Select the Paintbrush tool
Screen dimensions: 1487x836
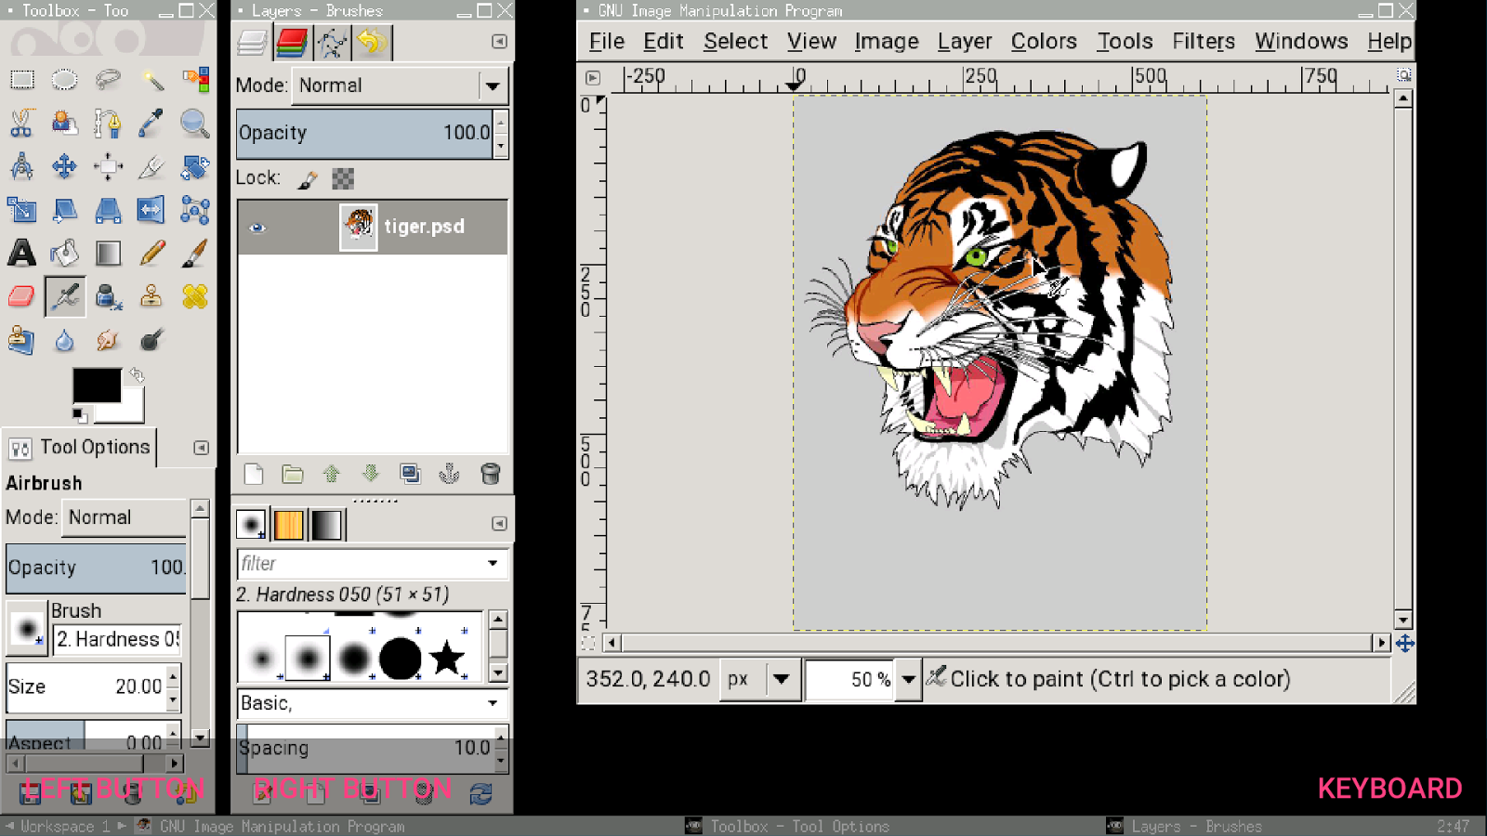(x=195, y=253)
